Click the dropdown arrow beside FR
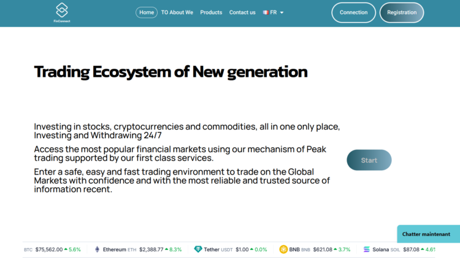Image resolution: width=460 pixels, height=258 pixels. click(282, 12)
